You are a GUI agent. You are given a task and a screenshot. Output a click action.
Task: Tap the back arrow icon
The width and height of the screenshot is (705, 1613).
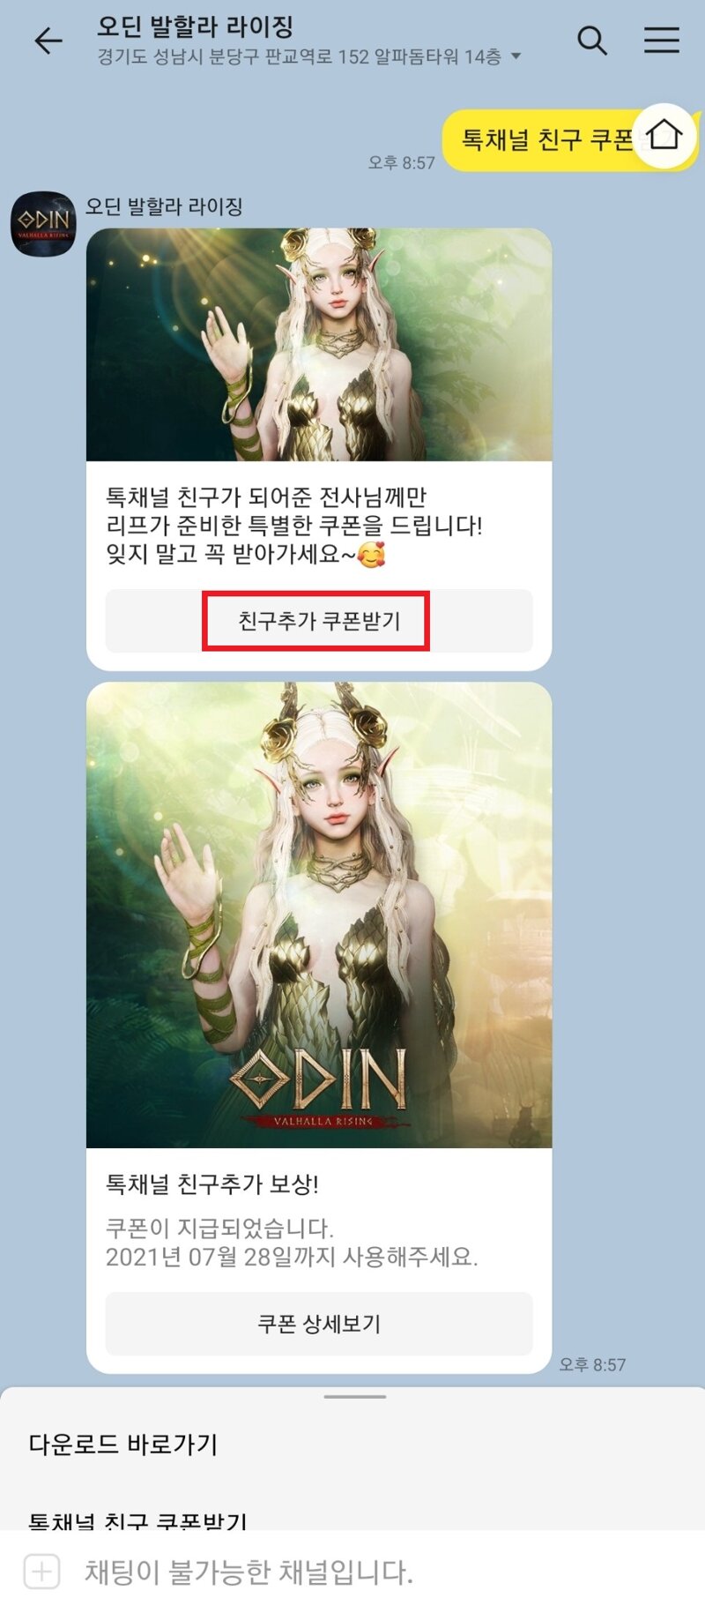(48, 41)
